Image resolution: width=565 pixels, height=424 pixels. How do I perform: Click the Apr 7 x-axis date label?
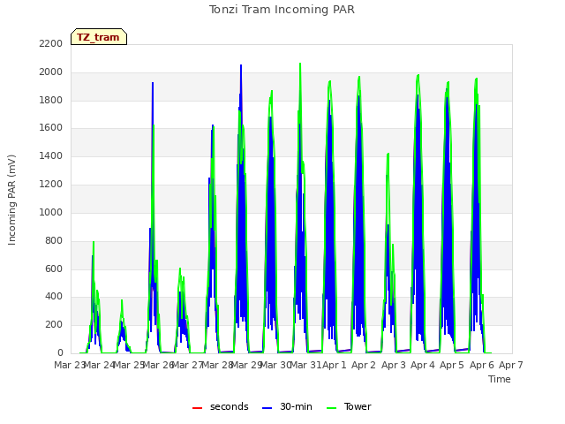click(510, 365)
